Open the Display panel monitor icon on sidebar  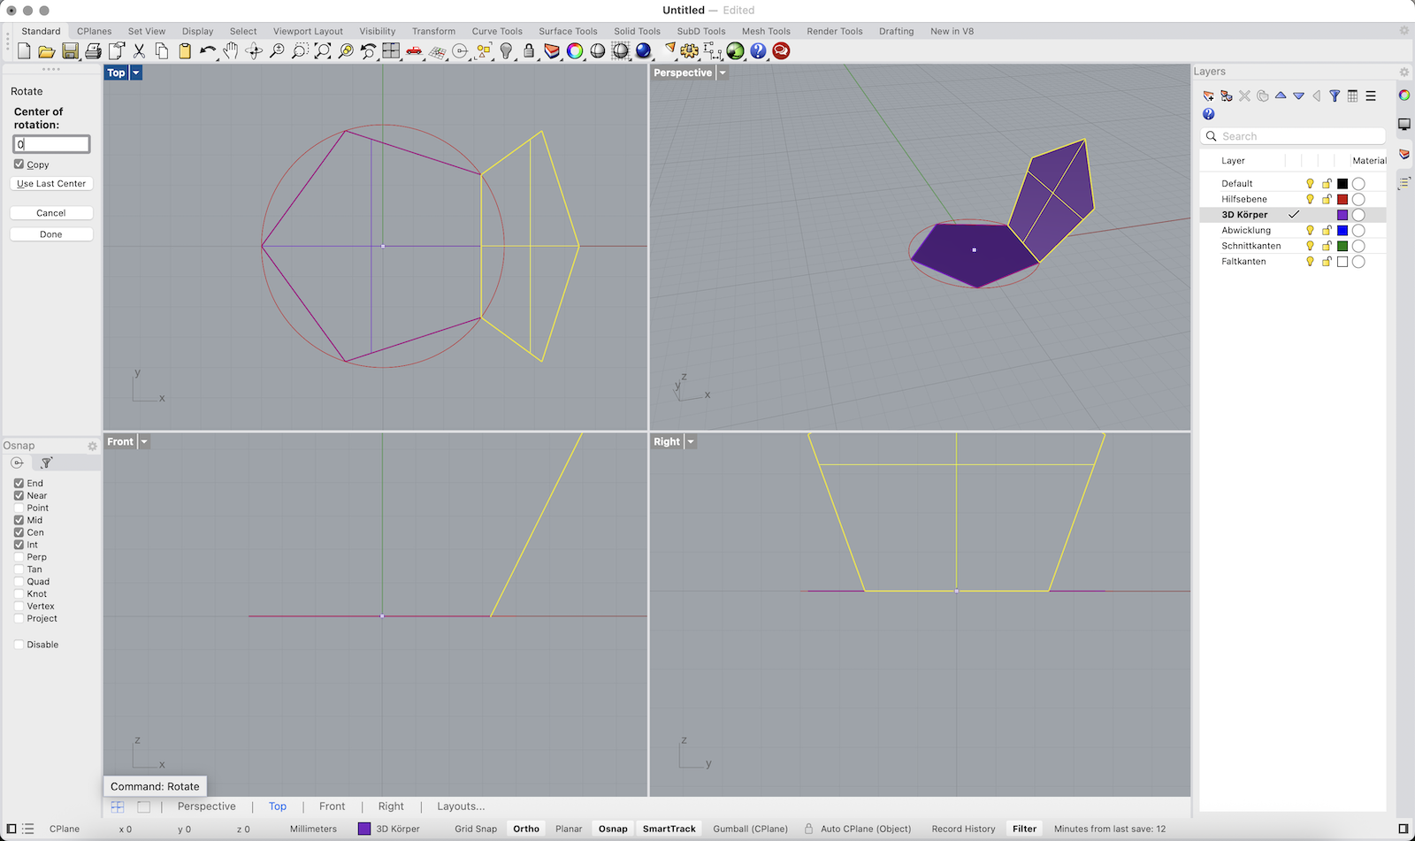[1404, 125]
